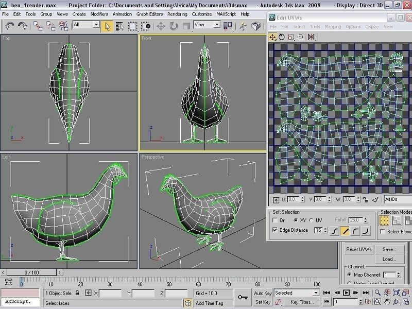Choose the smooth falloff curve button
The image size is (412, 309).
click(x=334, y=231)
